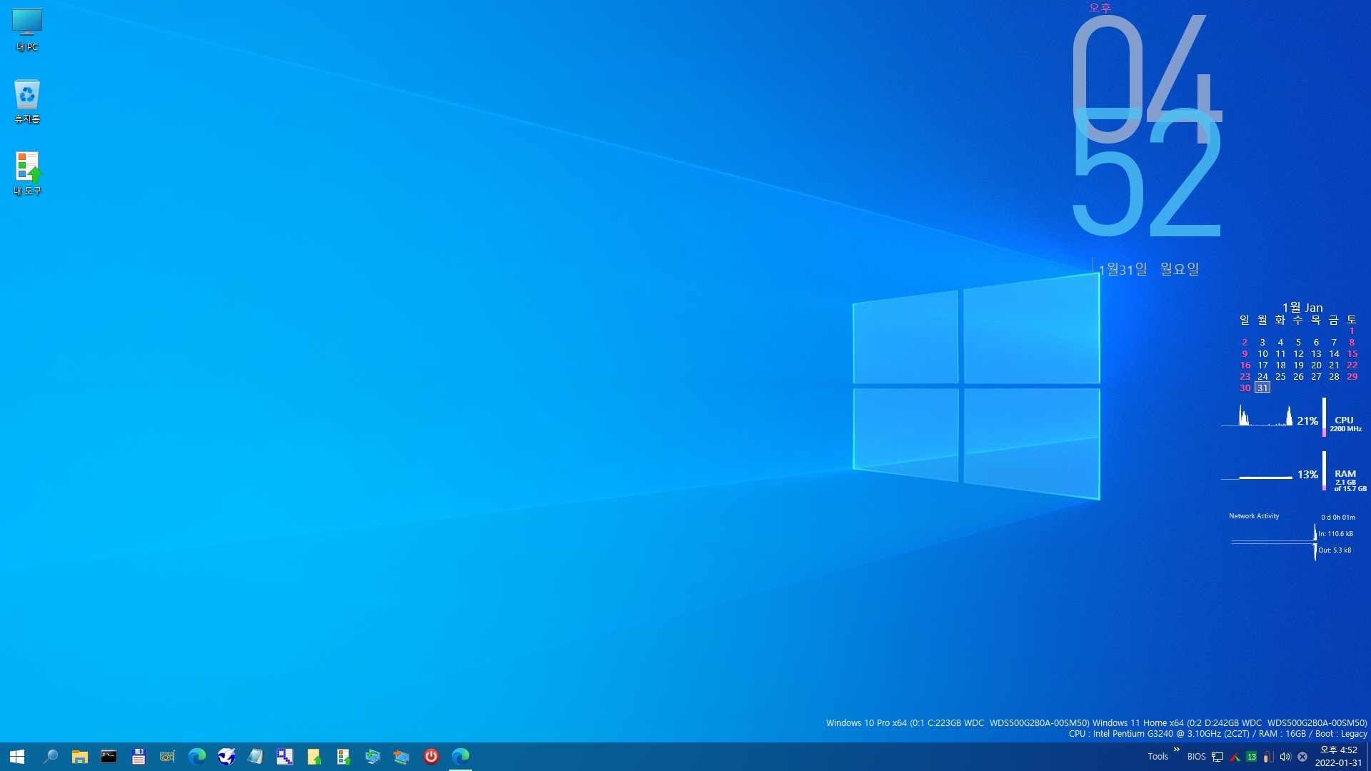Open the notepad sheet taskbar icon

pos(256,757)
